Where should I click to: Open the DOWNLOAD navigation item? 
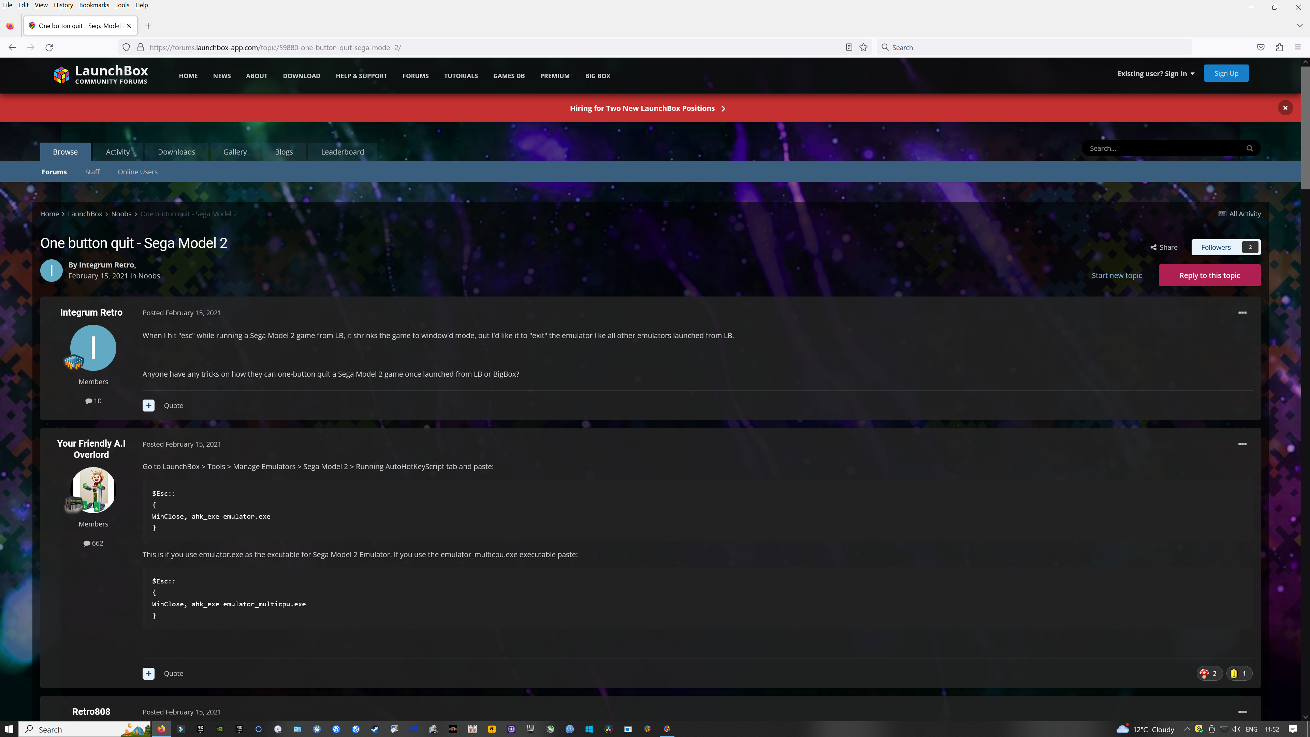click(x=302, y=76)
